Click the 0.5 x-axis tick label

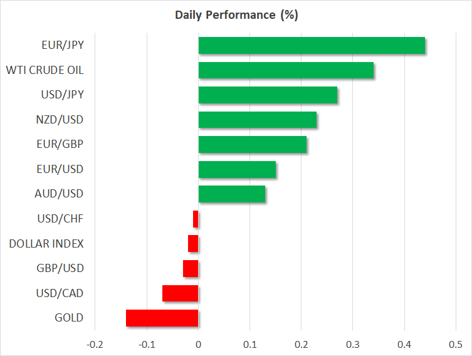coord(455,345)
